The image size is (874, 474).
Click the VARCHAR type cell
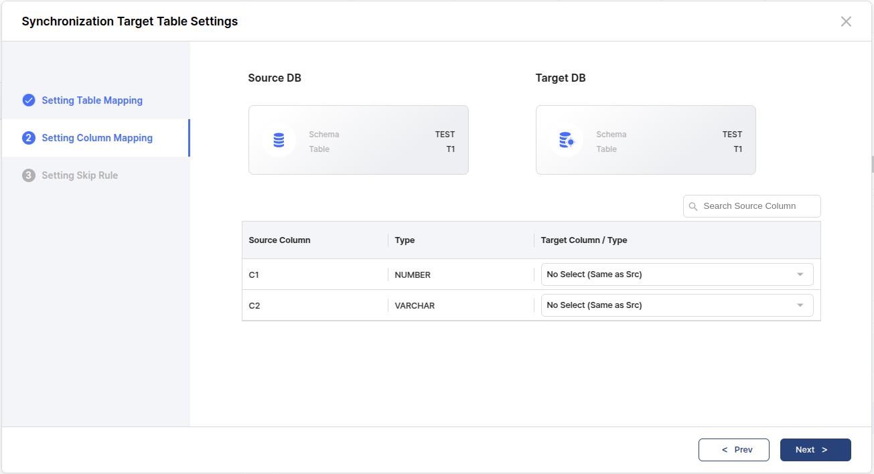coord(415,306)
